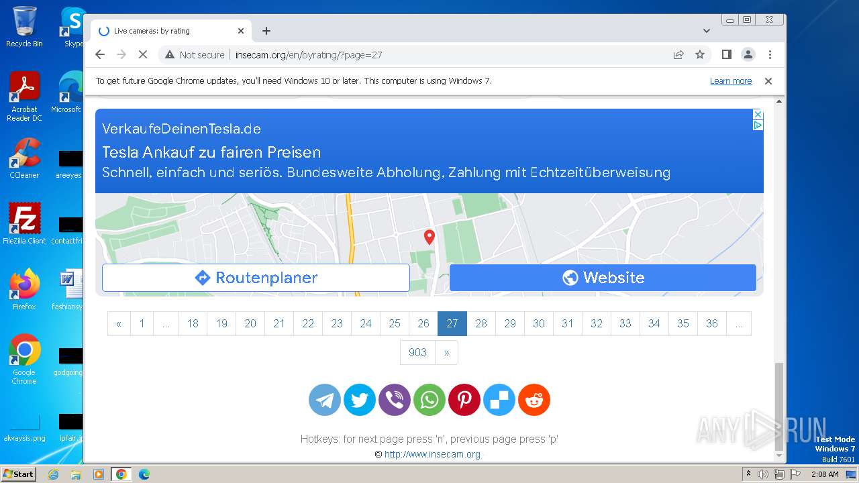Go to page 20
The height and width of the screenshot is (483, 859).
pyautogui.click(x=250, y=323)
